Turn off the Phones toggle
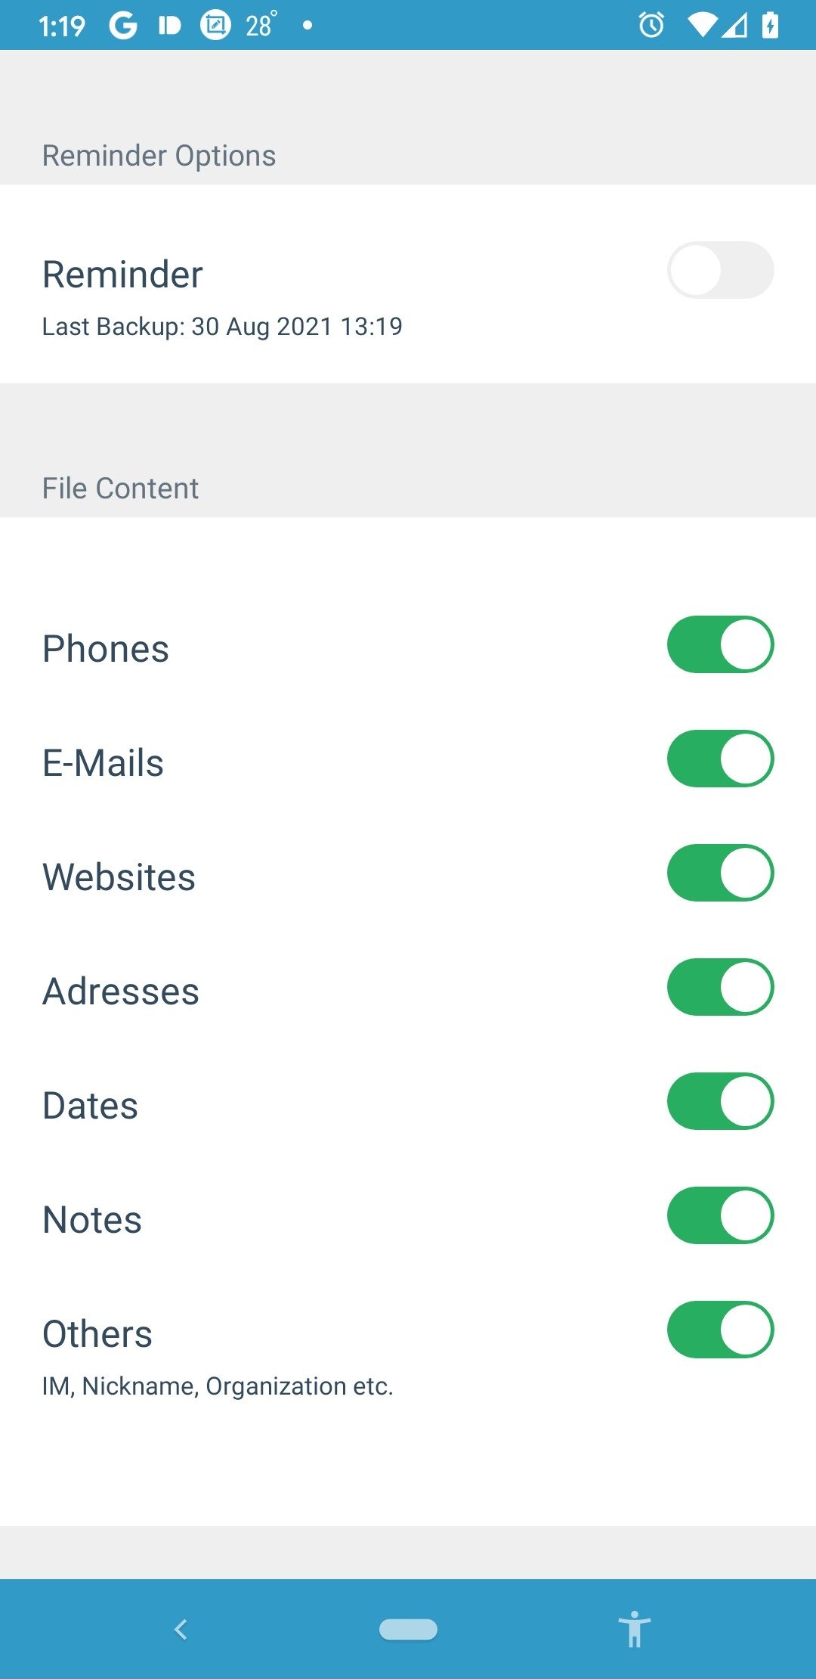816x1679 pixels. tap(720, 644)
